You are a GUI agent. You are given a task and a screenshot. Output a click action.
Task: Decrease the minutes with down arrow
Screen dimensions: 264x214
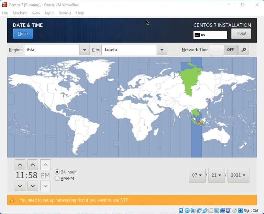click(x=33, y=186)
